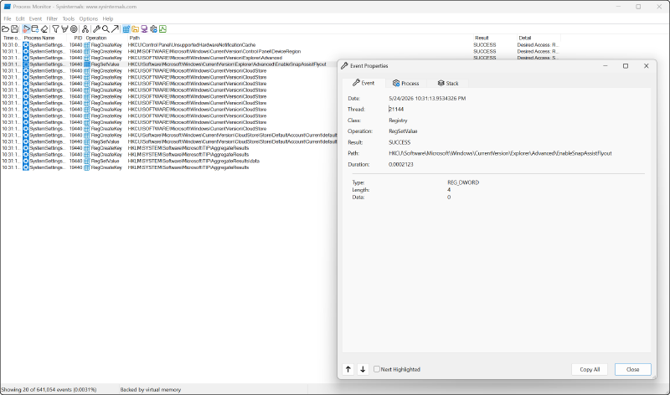Select the Explorer\Advanced RegCreateKey row
This screenshot has height=395, width=670.
pyautogui.click(x=280, y=58)
